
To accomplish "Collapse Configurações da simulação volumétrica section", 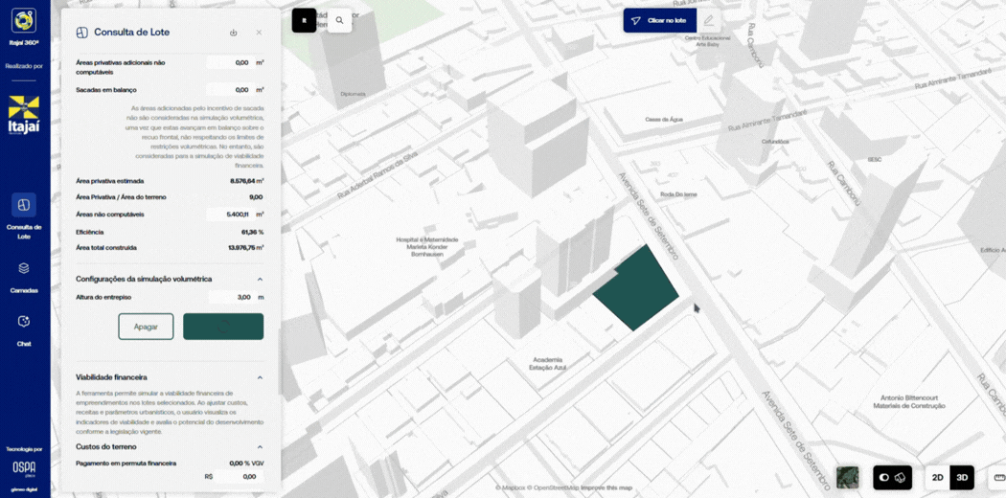I will click(260, 280).
